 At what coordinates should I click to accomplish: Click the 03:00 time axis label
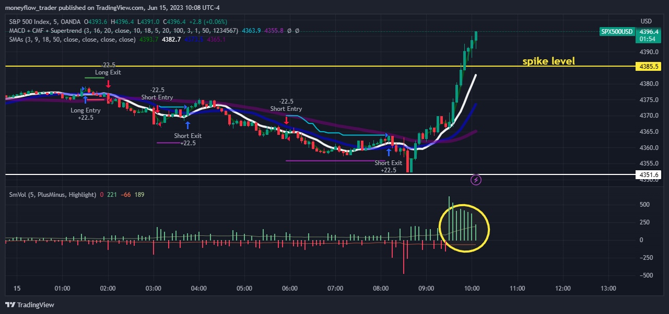point(153,288)
